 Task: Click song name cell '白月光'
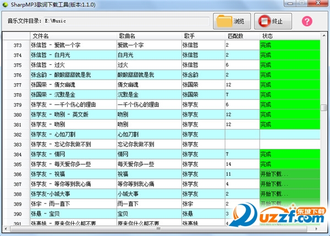[149, 55]
